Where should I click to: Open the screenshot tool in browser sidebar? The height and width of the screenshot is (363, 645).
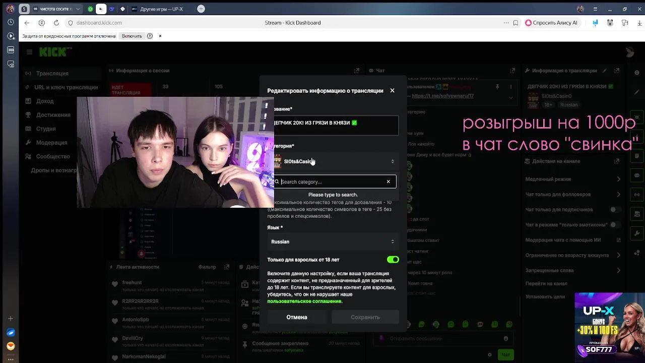pyautogui.click(x=11, y=64)
